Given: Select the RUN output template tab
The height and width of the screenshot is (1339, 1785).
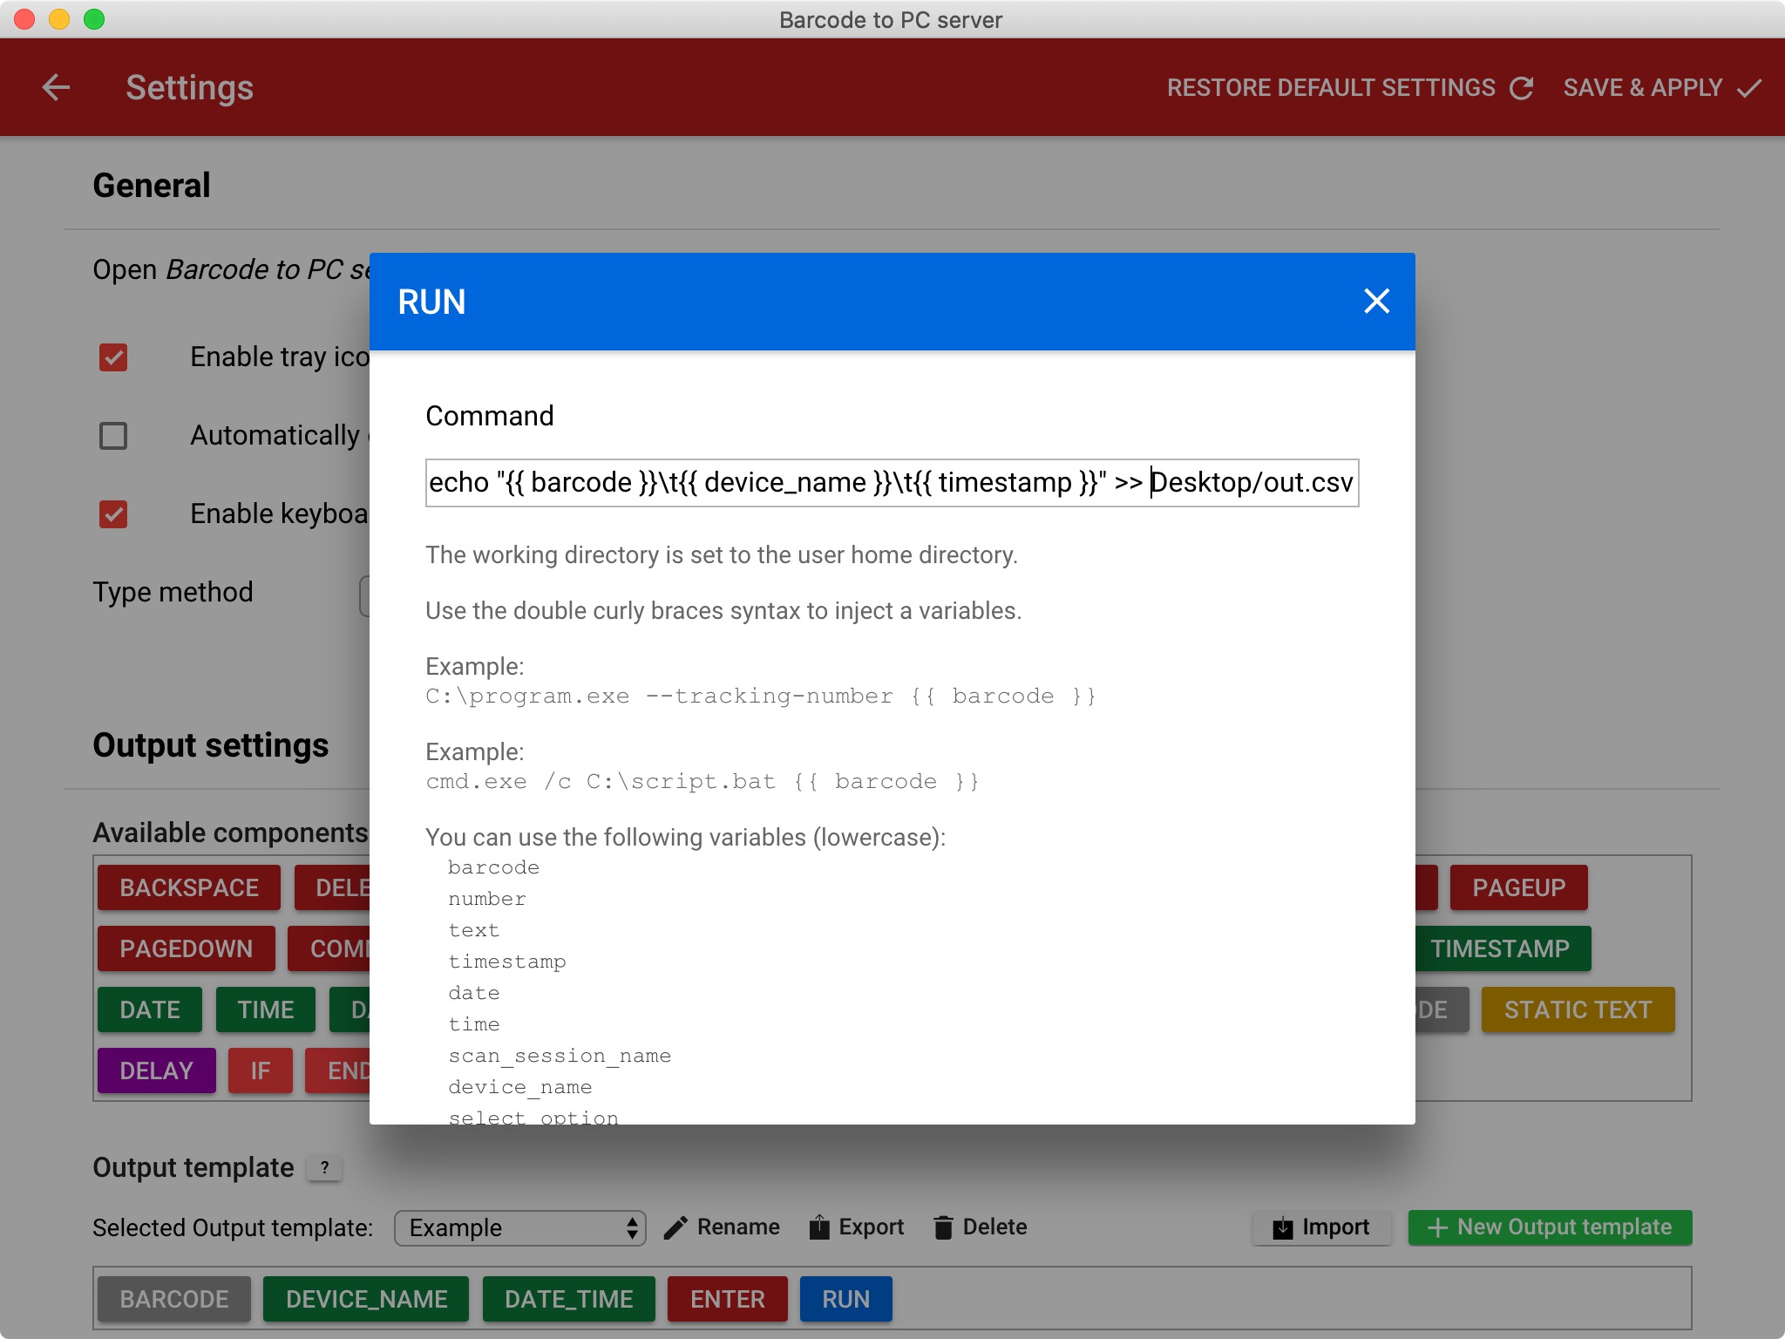Looking at the screenshot, I should click(845, 1298).
